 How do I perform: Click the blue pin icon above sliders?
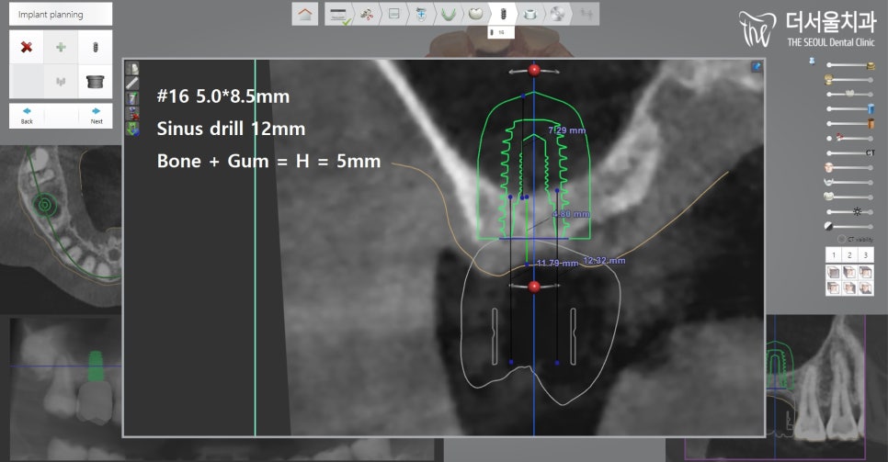(x=812, y=61)
